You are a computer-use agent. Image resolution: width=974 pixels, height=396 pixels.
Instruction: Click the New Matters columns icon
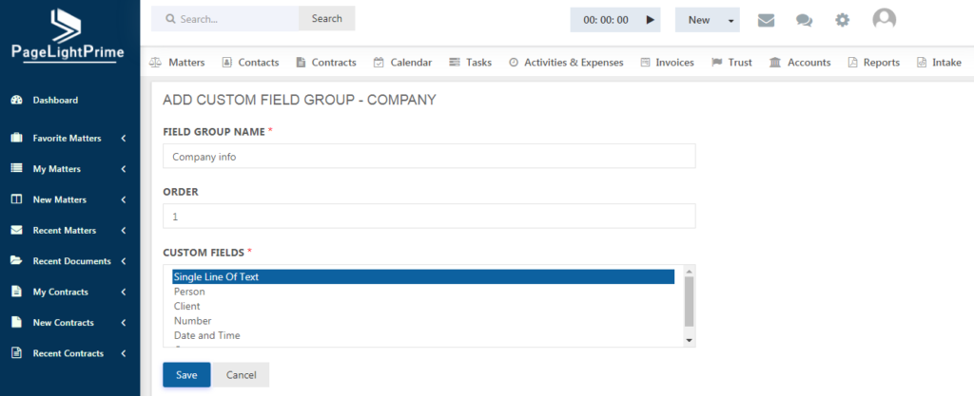coord(17,199)
